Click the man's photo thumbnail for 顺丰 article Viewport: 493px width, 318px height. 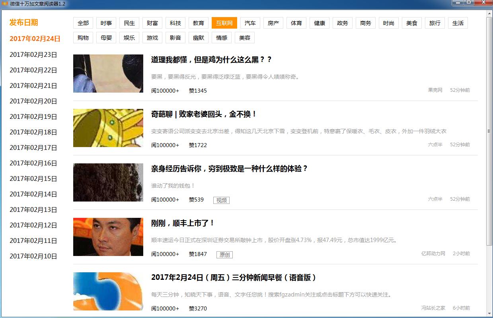[x=108, y=237]
